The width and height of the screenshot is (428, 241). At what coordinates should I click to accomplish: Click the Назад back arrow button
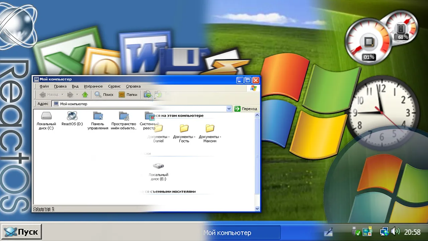pyautogui.click(x=49, y=95)
